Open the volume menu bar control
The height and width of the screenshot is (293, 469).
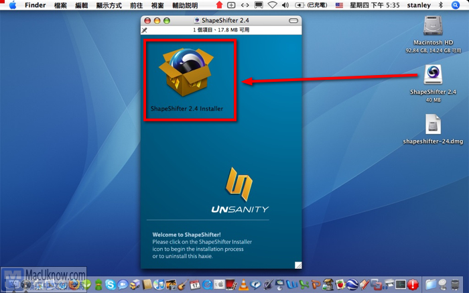pyautogui.click(x=285, y=5)
